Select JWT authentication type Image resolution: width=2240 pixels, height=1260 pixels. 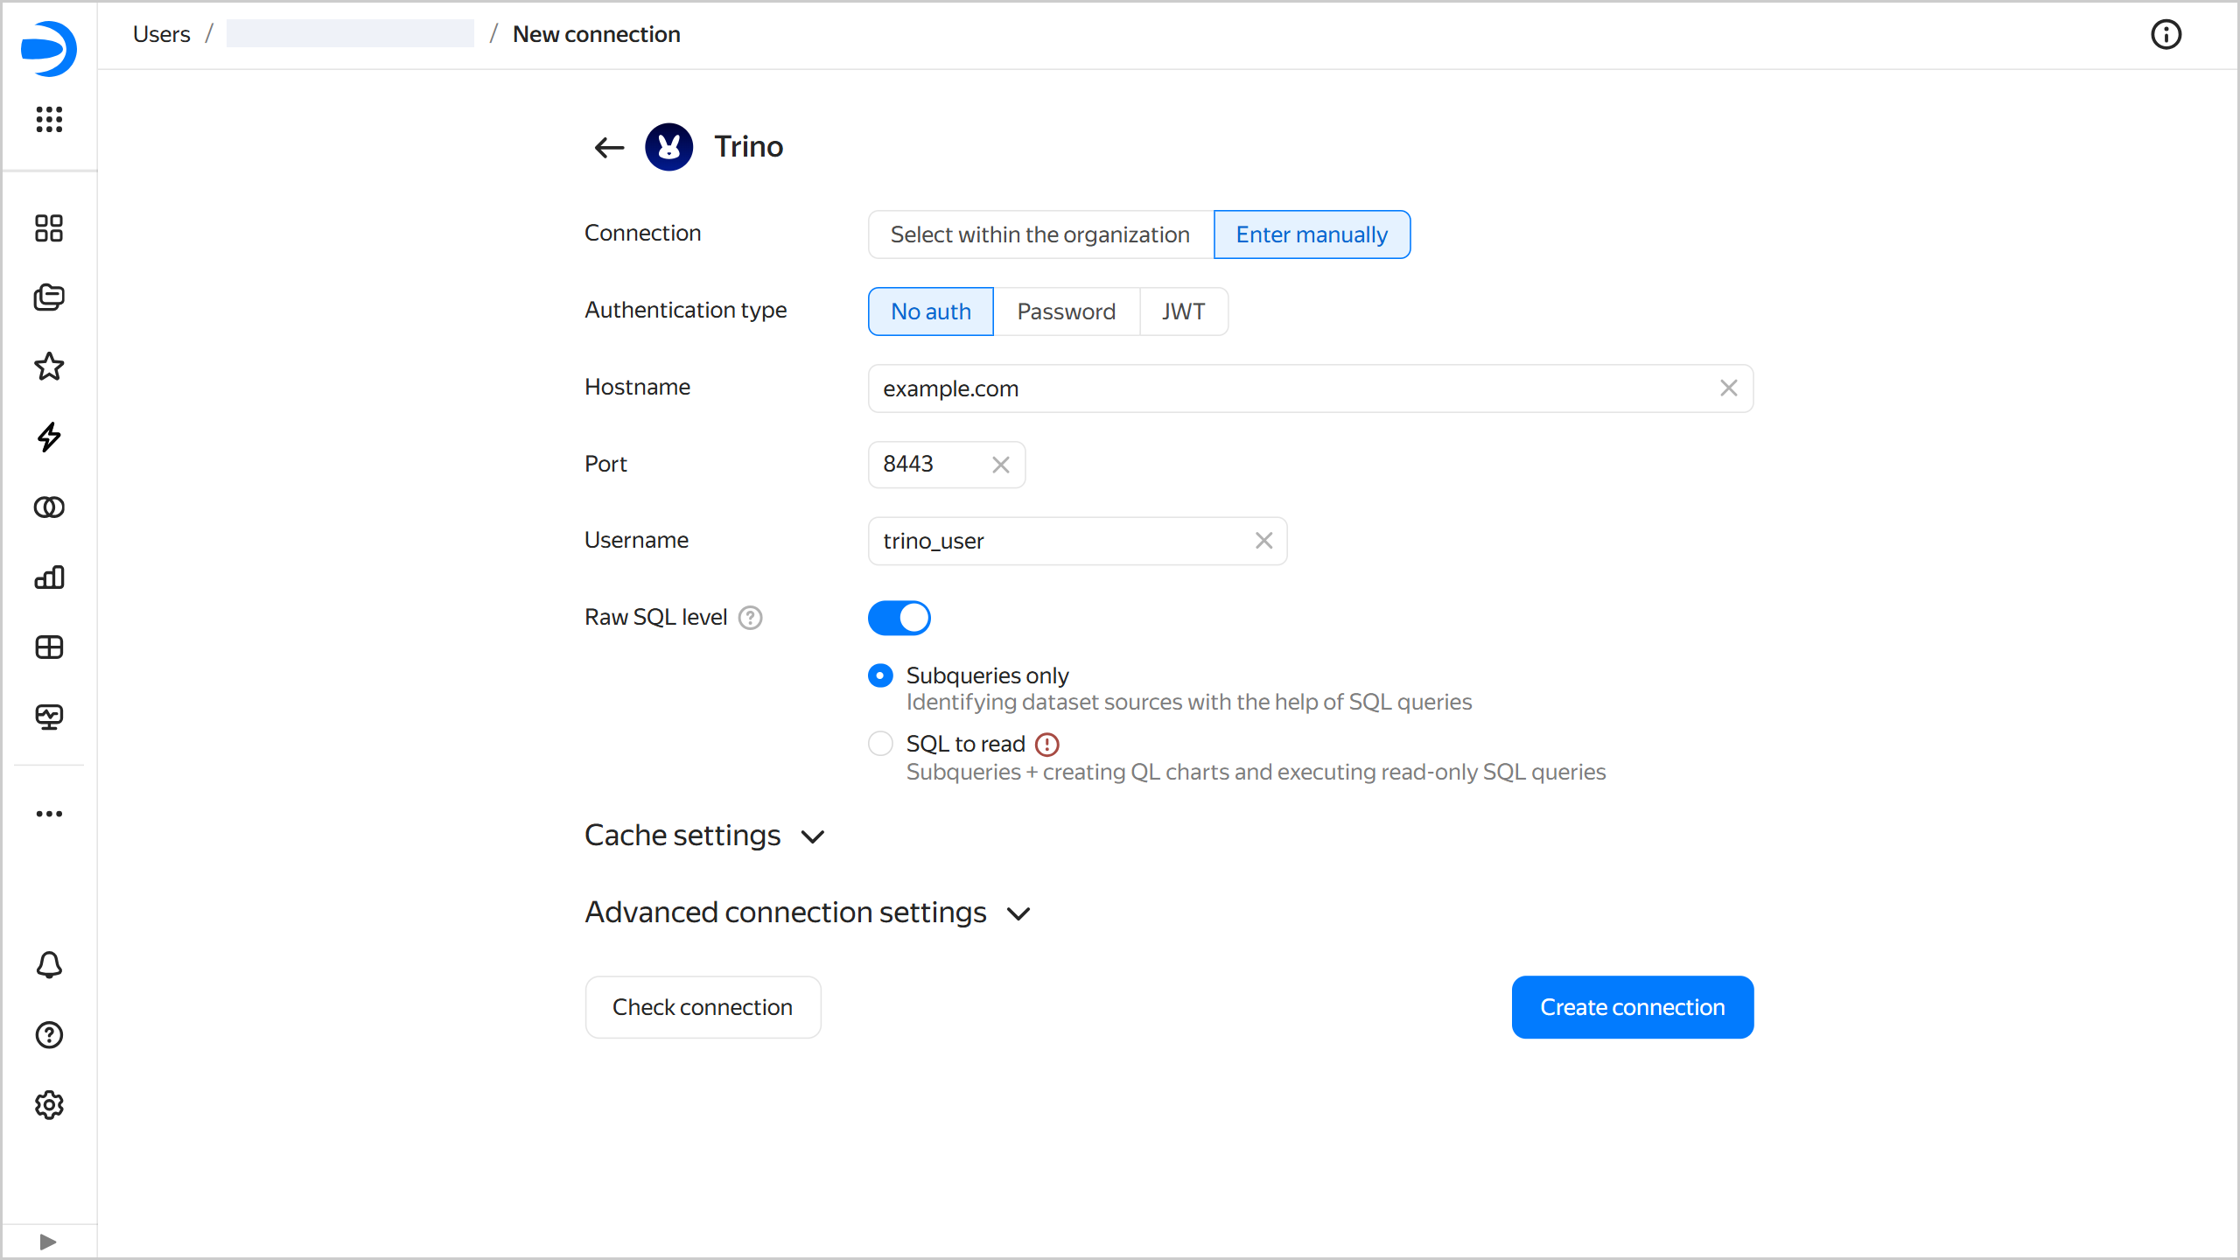pos(1184,311)
